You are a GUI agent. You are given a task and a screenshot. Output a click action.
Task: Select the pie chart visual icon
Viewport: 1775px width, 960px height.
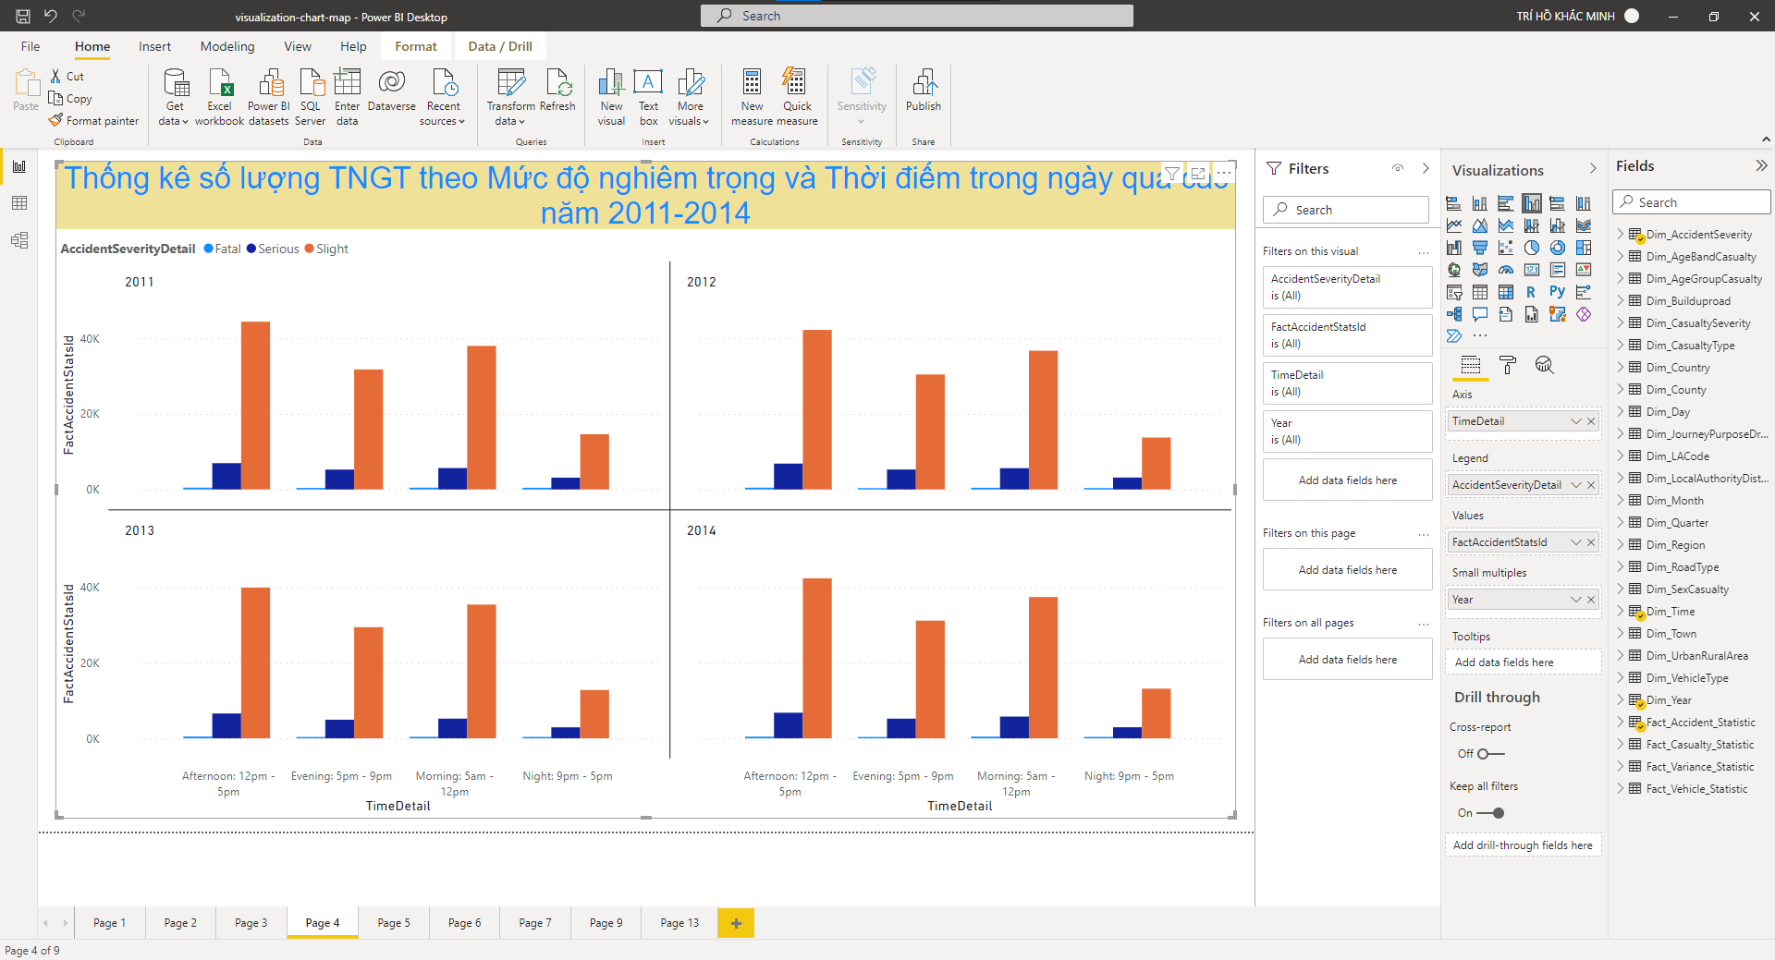(x=1532, y=248)
